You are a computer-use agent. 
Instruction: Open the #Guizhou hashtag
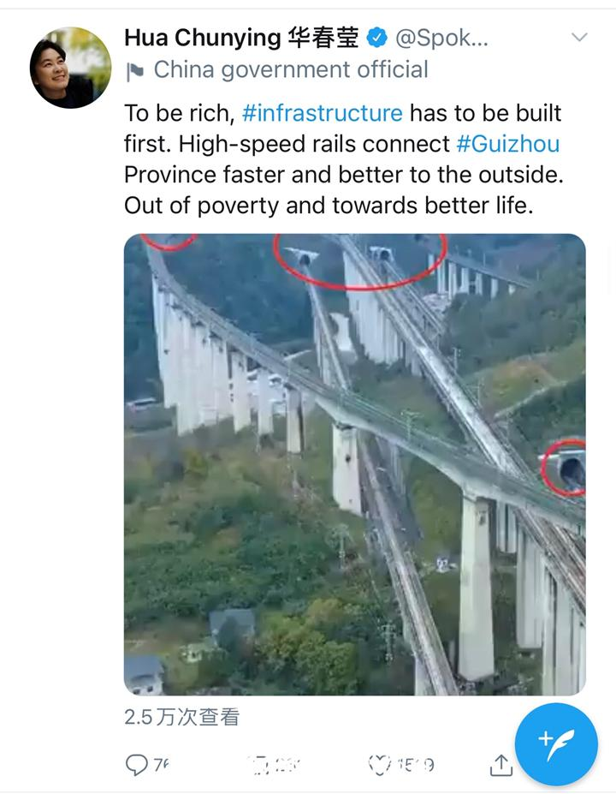point(507,144)
